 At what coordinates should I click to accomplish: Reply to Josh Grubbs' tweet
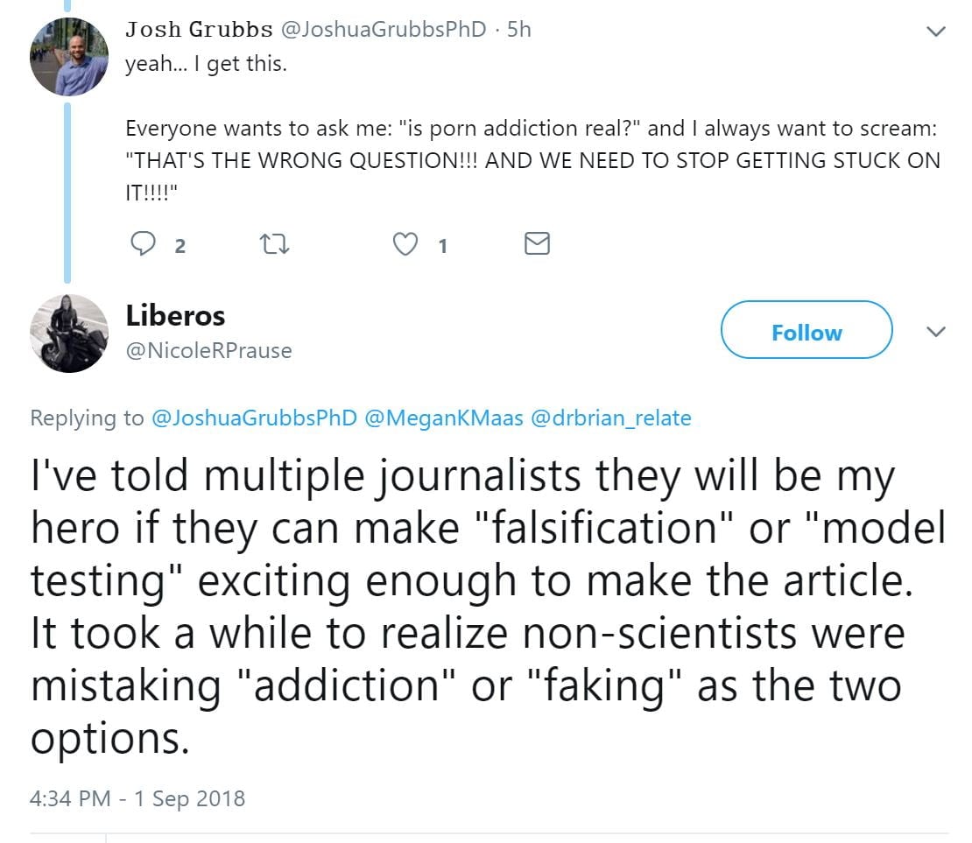pos(143,244)
